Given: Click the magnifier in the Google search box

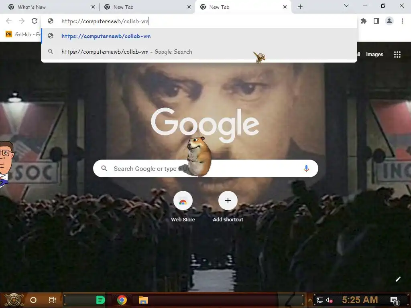Looking at the screenshot, I should [104, 168].
